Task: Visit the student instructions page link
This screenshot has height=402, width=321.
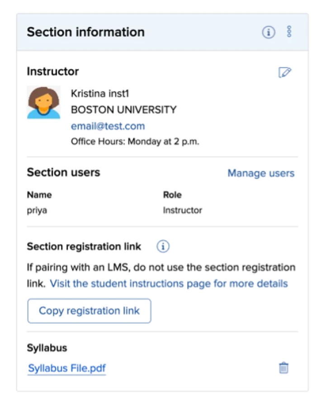Action: coord(169,284)
